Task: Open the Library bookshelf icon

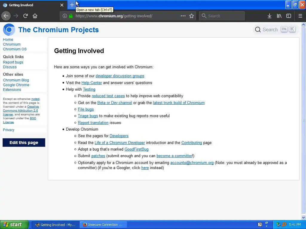Action: pyautogui.click(x=279, y=16)
